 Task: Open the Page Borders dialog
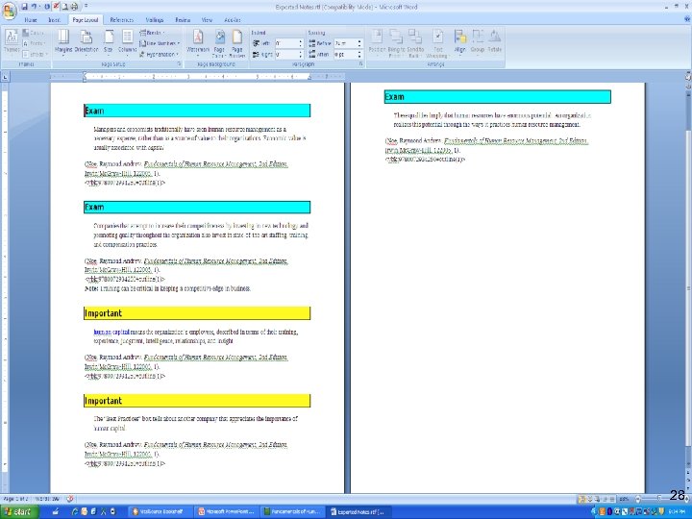(237, 43)
